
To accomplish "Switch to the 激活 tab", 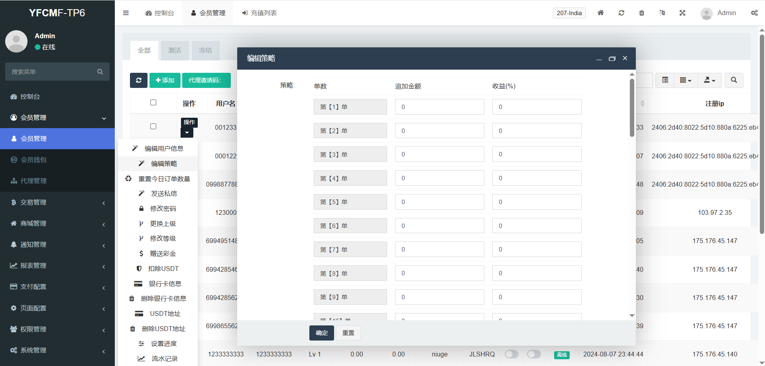I will coord(175,51).
